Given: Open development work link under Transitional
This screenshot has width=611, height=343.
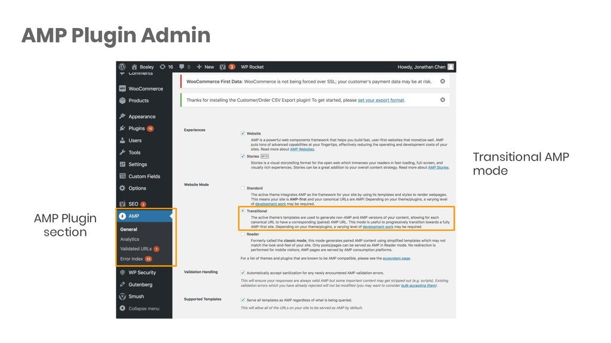Looking at the screenshot, I should click(x=378, y=227).
